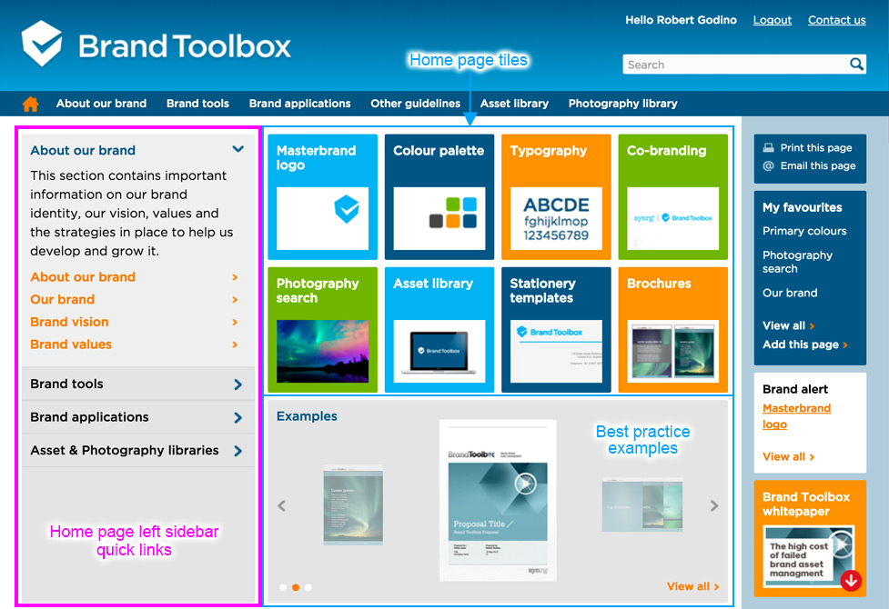
Task: Go to next example with right carousel arrow
Action: (x=714, y=506)
